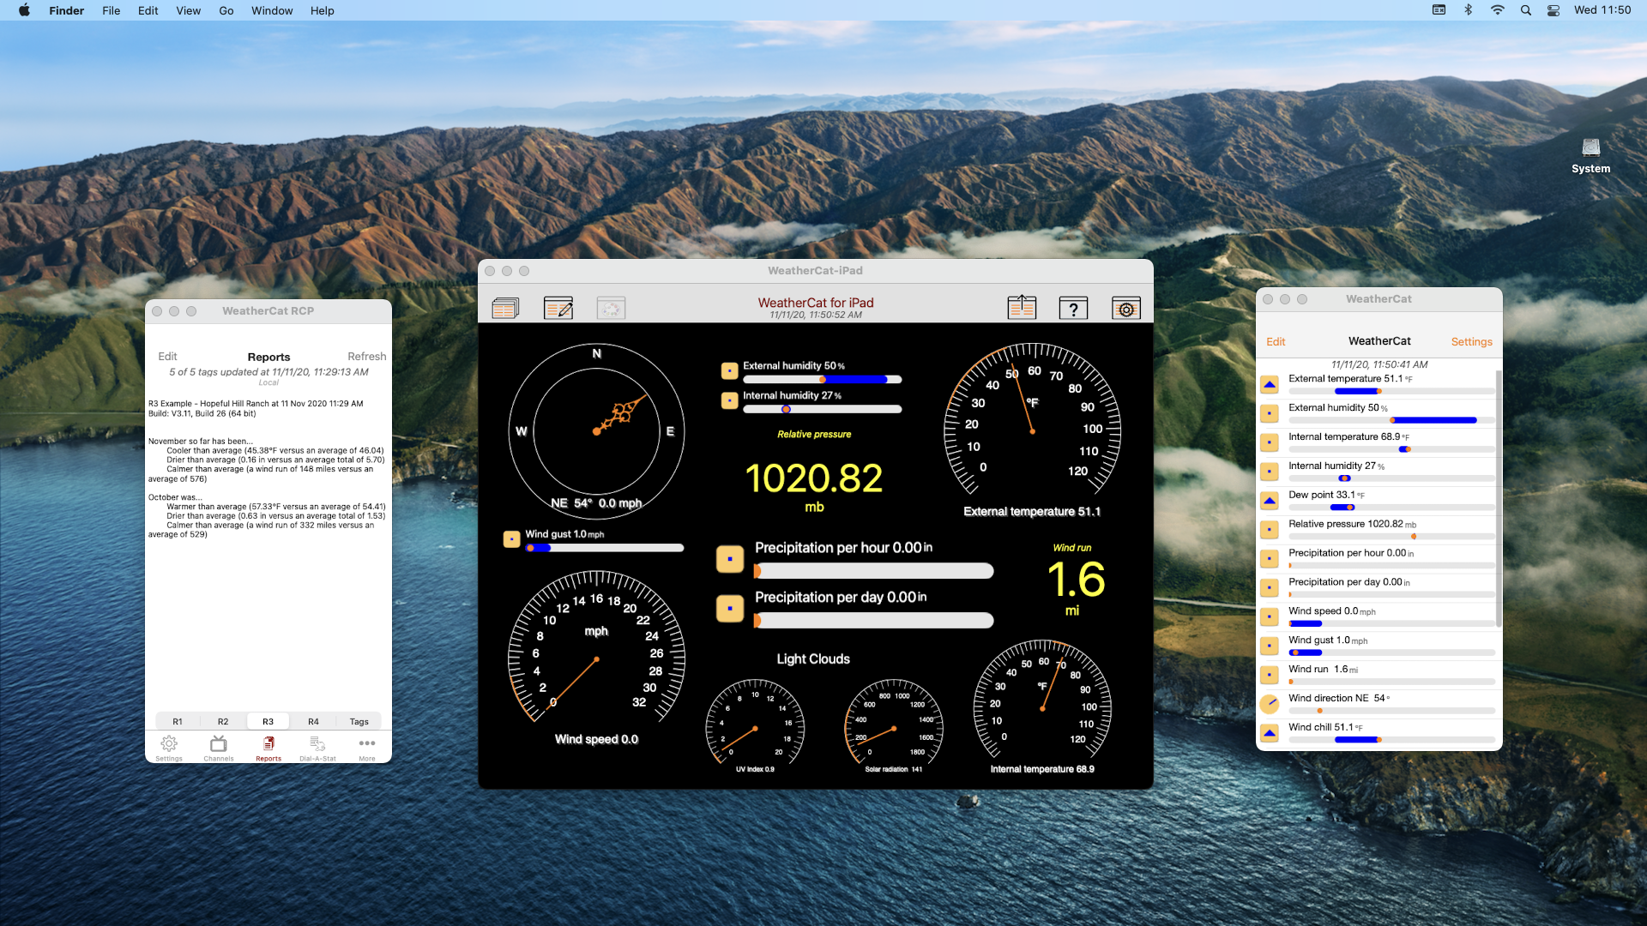Select the Reports tab in WeatherCat RCP
Viewport: 1647px width, 926px height.
(x=268, y=748)
